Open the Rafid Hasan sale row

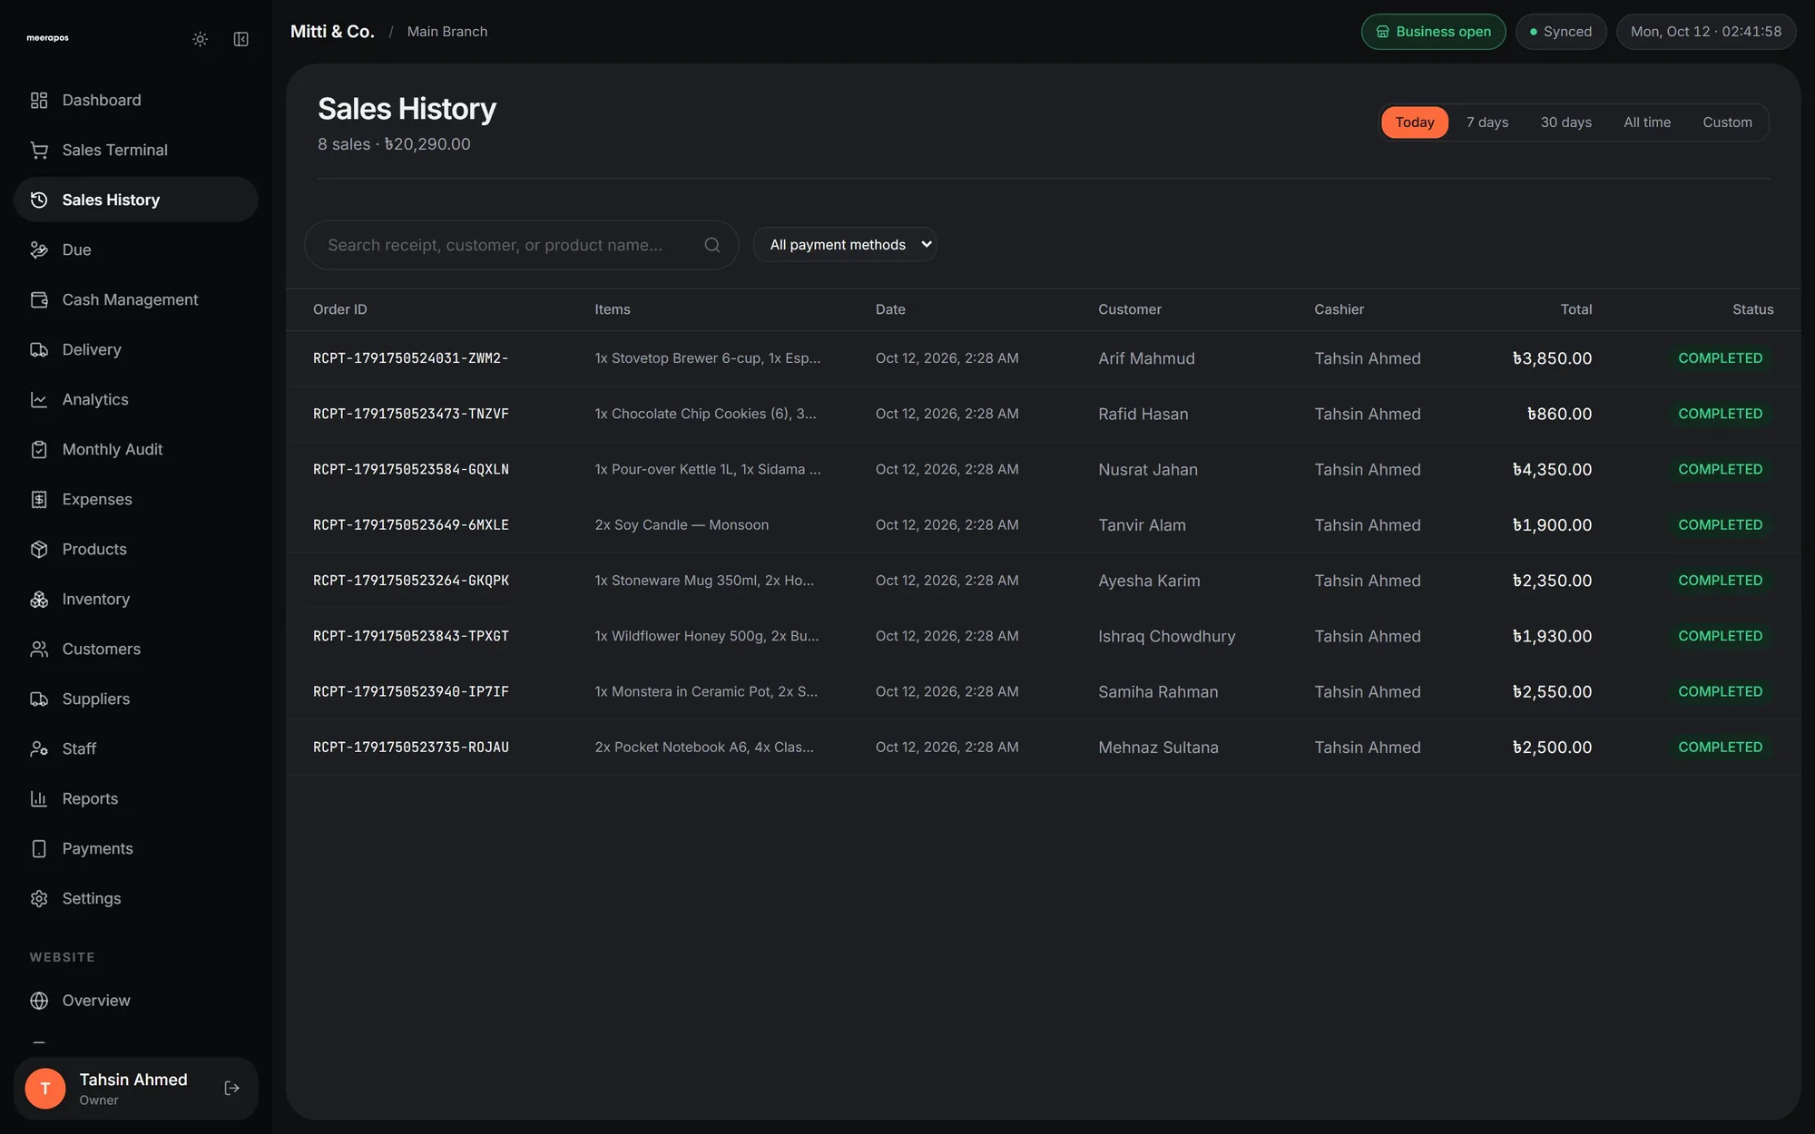pyautogui.click(x=1044, y=414)
